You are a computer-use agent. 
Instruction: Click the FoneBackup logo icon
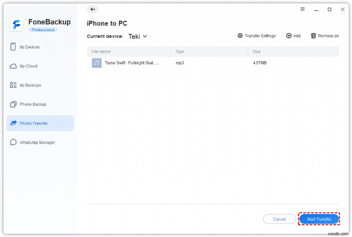[x=16, y=24]
